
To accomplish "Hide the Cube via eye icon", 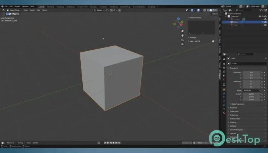I will click(263, 22).
